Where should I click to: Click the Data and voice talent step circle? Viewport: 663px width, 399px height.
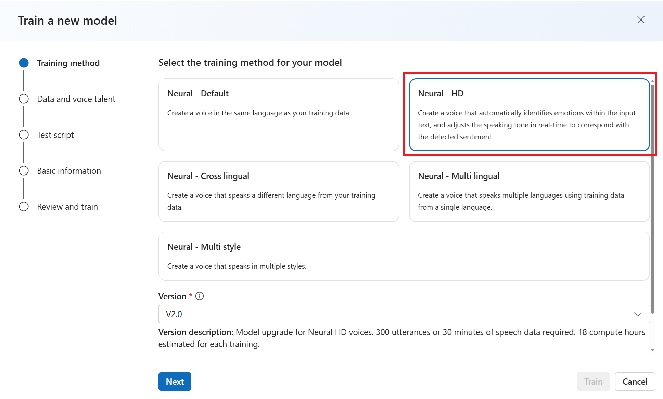click(x=24, y=99)
